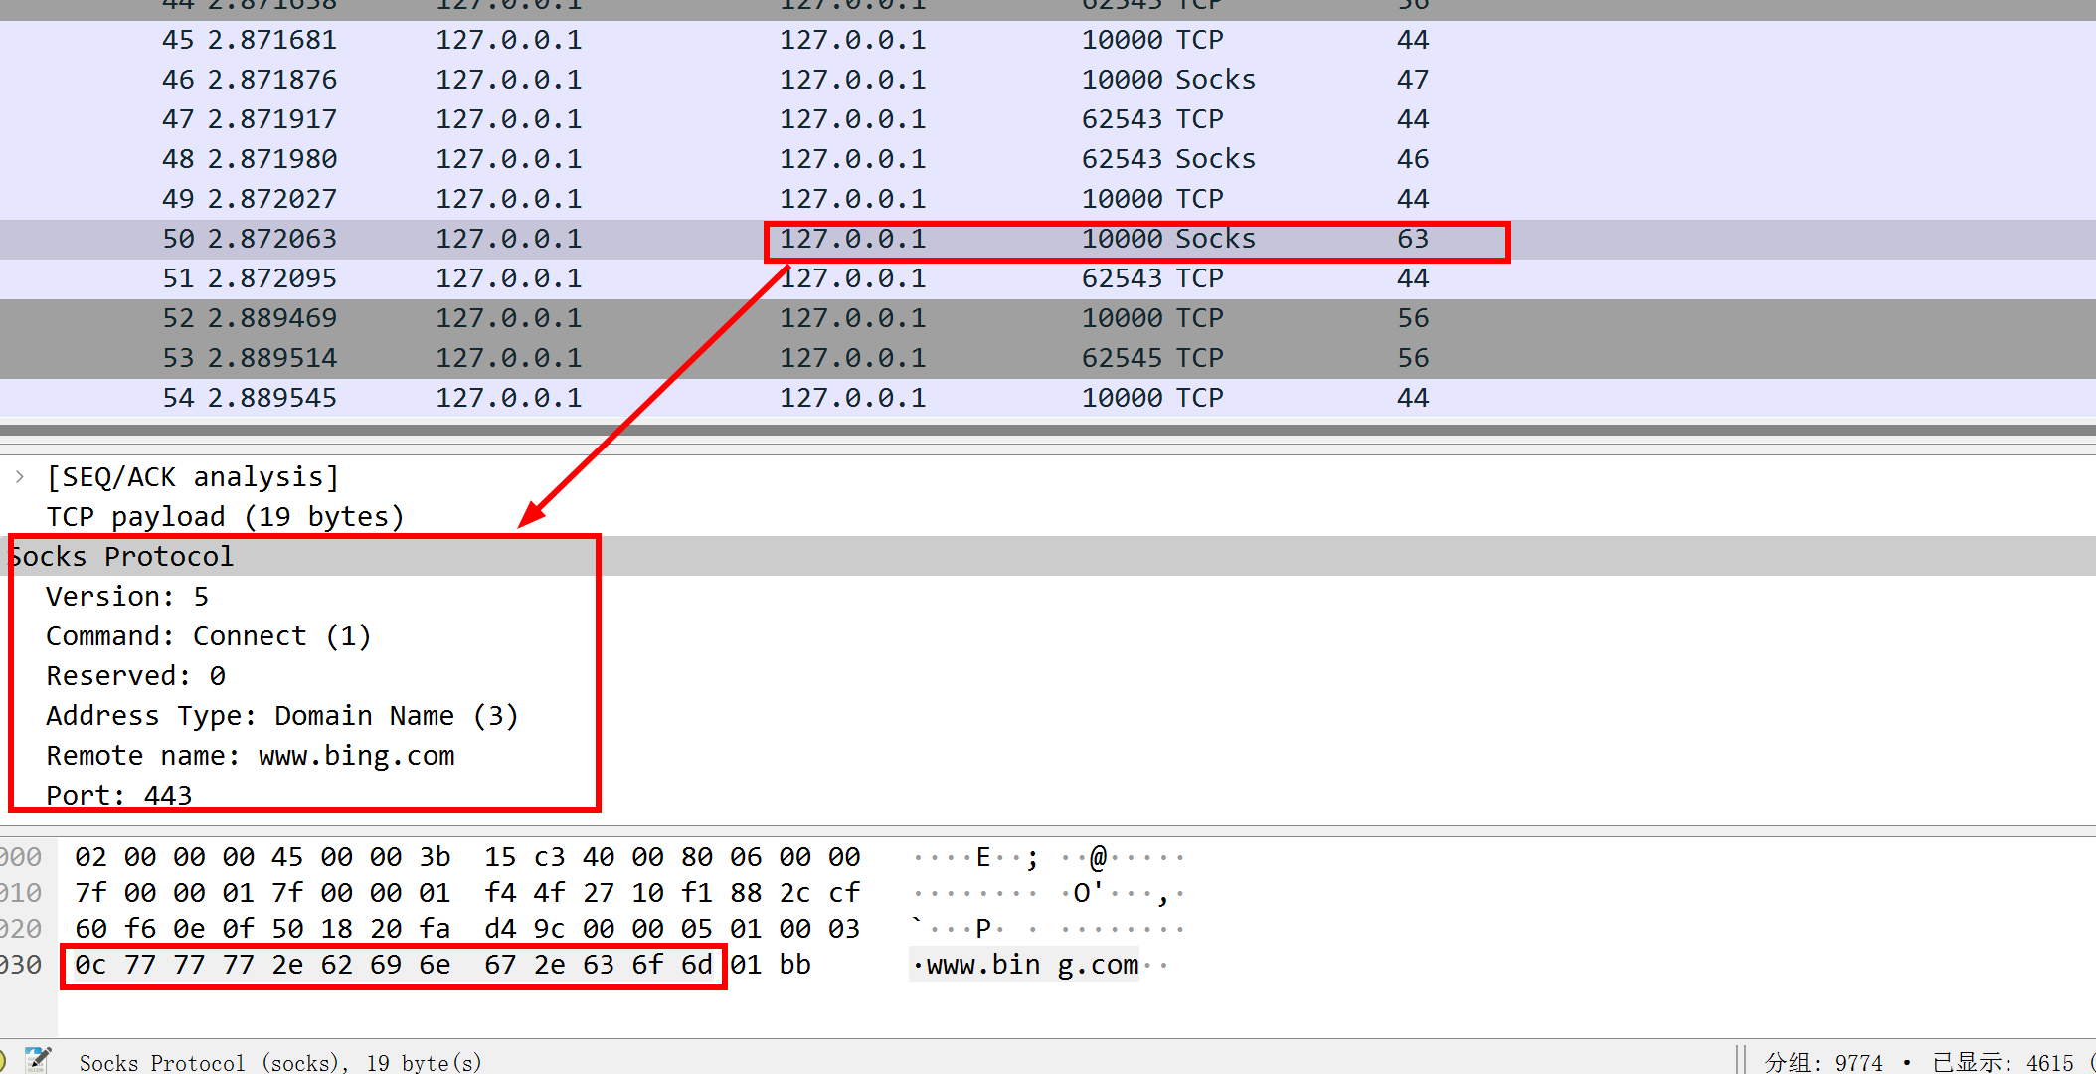Click status text 'Socks Protocol (socks), 19 byte(s)'
Image resolution: width=2096 pixels, height=1074 pixels.
tap(280, 1062)
